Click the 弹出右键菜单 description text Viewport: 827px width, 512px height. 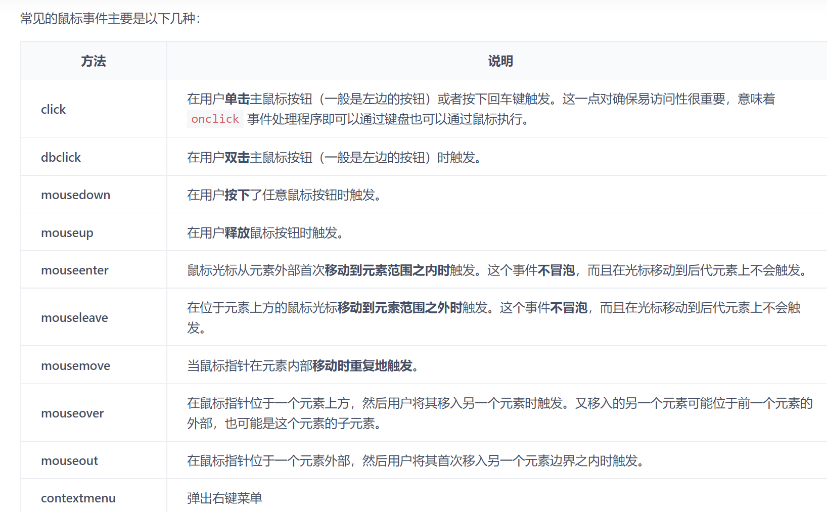tap(224, 498)
